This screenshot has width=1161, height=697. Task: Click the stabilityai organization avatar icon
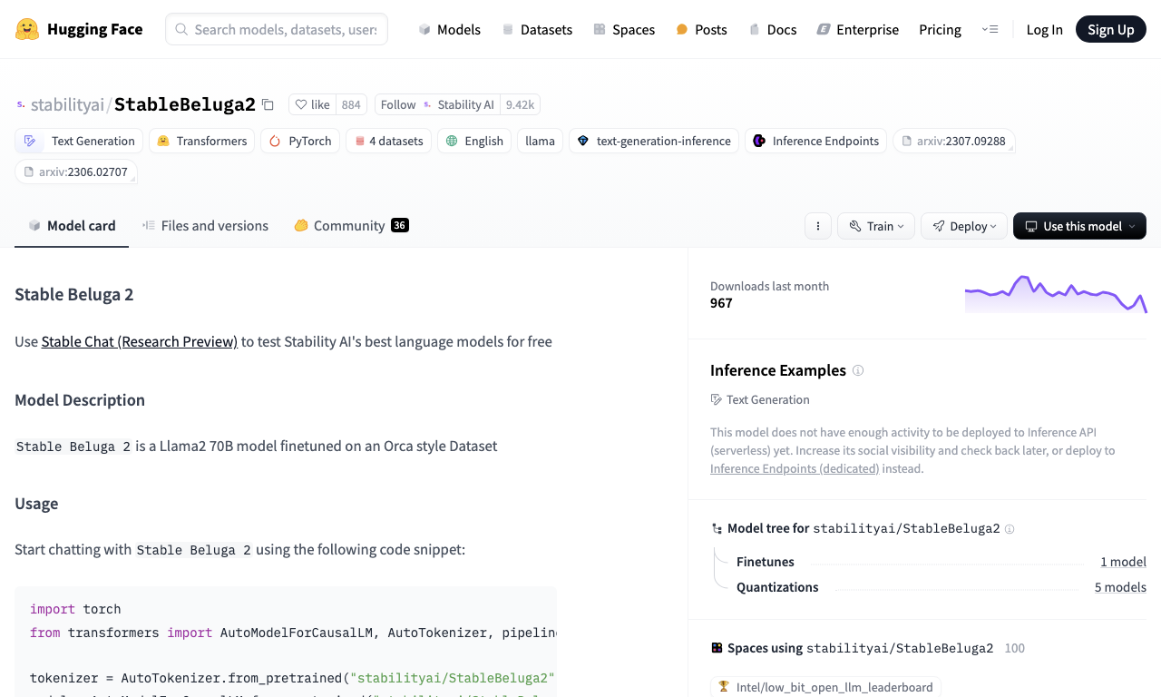point(21,104)
